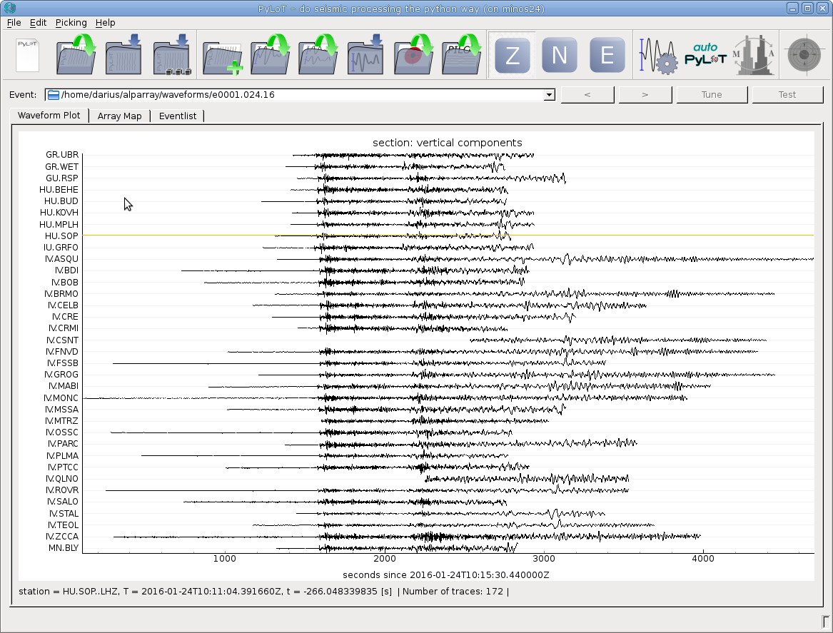Click the Tune button
Image resolution: width=833 pixels, height=633 pixels.
712,95
